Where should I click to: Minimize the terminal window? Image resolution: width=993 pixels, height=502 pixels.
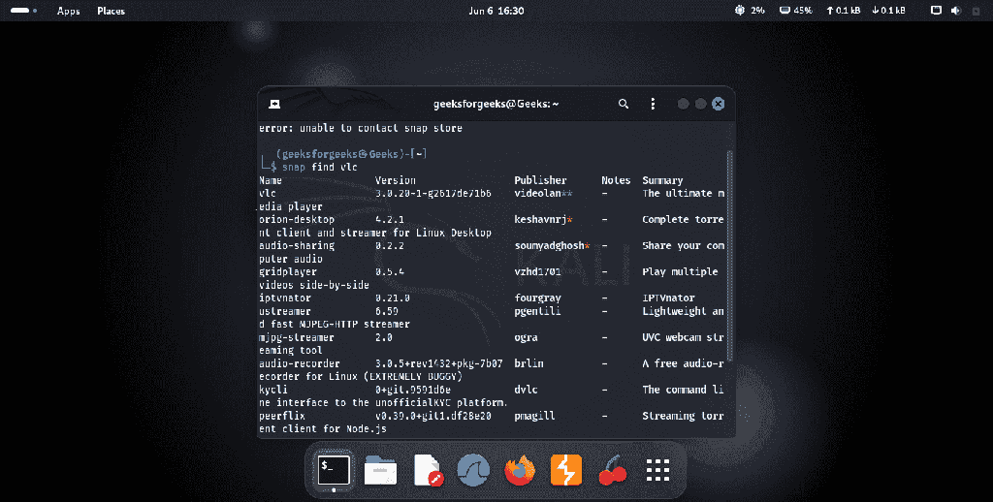pyautogui.click(x=683, y=104)
